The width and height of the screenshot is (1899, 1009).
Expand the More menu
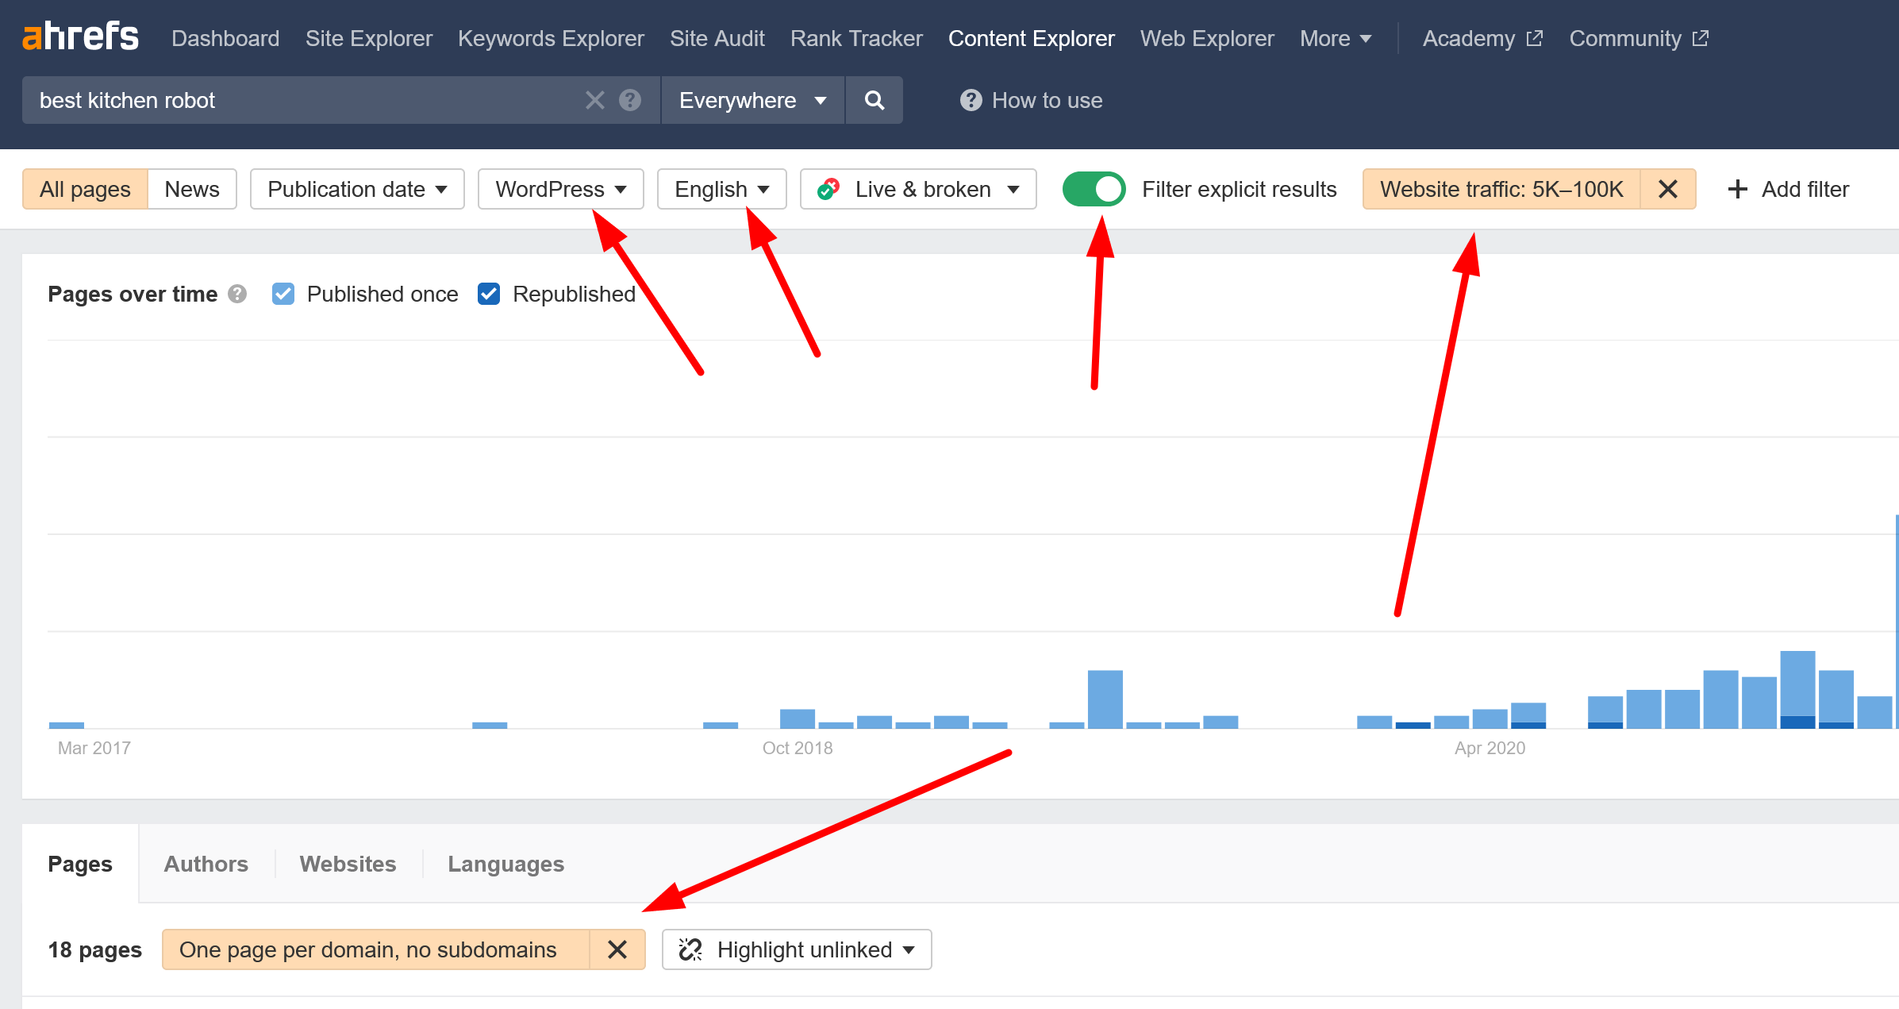(x=1336, y=38)
